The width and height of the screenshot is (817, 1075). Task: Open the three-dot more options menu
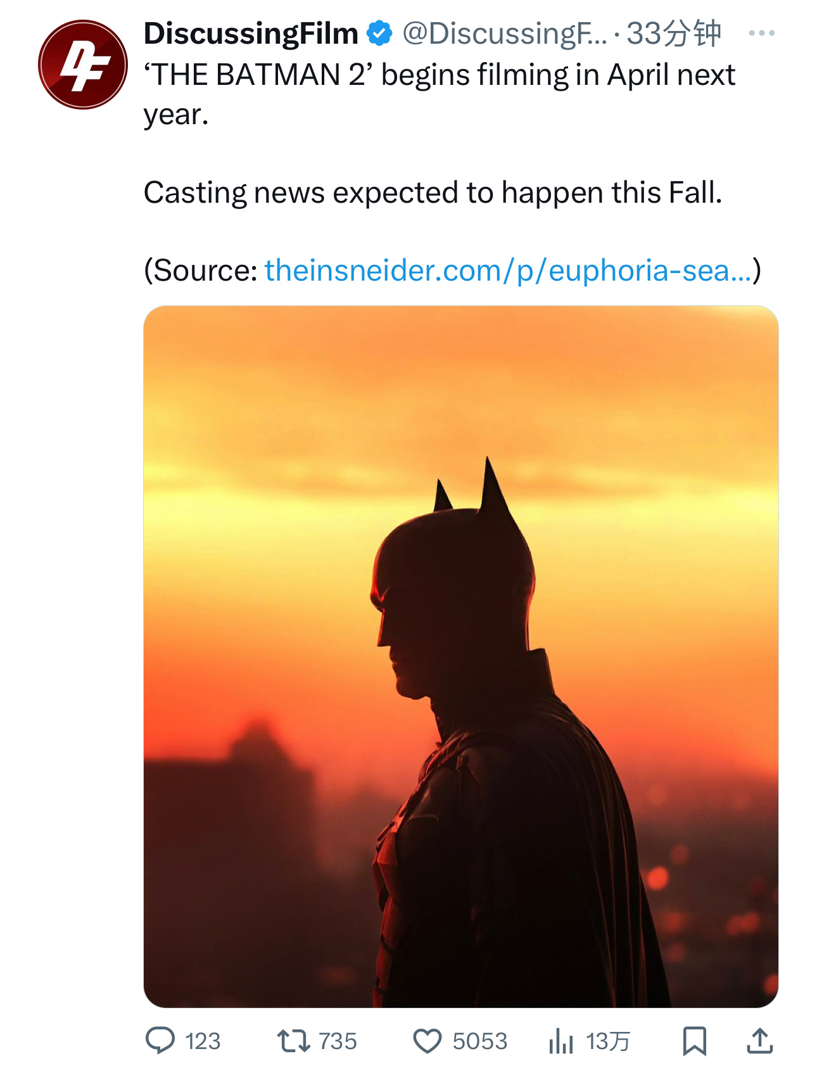[761, 33]
